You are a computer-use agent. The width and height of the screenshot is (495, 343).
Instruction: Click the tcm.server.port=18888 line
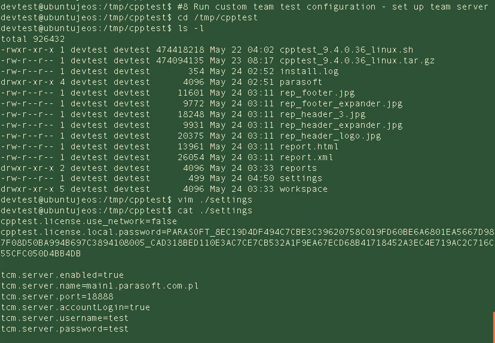tap(57, 296)
